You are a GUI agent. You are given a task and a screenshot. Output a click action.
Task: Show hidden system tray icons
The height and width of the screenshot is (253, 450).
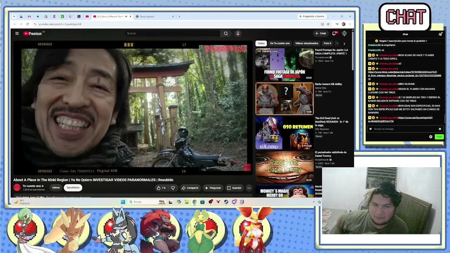point(314,202)
